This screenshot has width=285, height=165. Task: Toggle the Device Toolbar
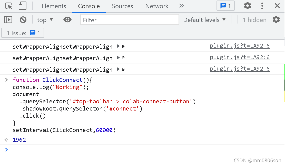click(22, 6)
